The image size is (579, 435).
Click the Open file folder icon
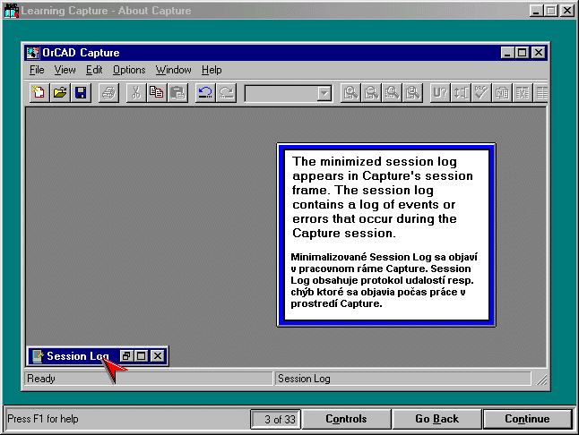coord(60,92)
